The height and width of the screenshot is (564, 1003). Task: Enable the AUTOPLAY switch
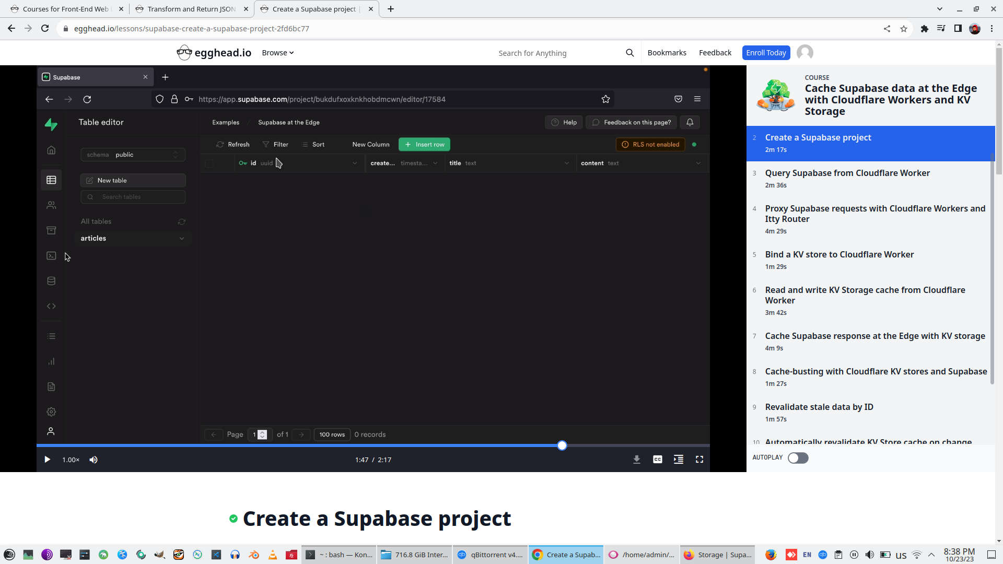pos(798,458)
